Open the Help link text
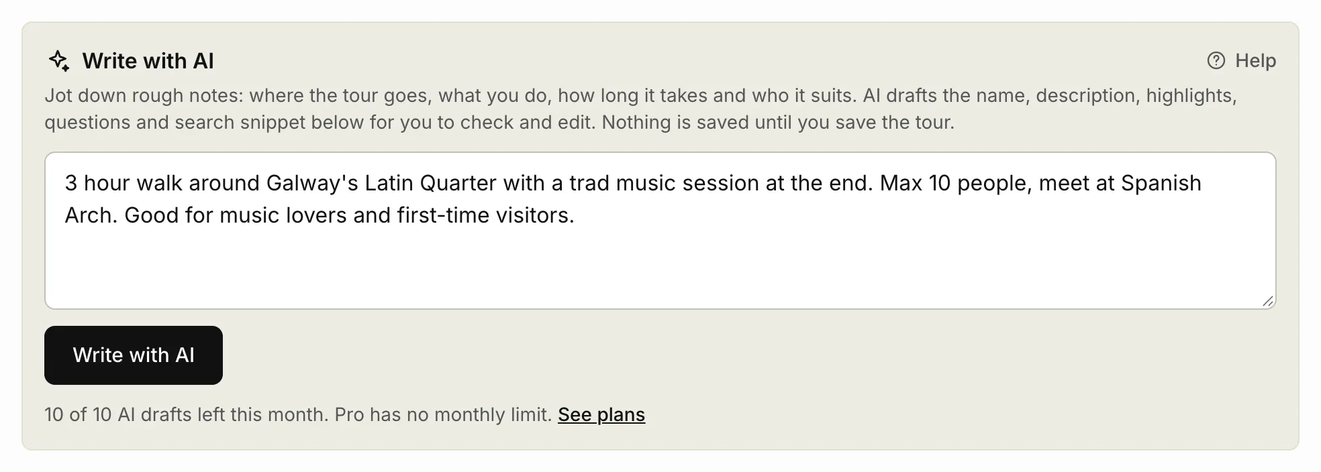Viewport: 1321px width, 472px height. point(1255,61)
